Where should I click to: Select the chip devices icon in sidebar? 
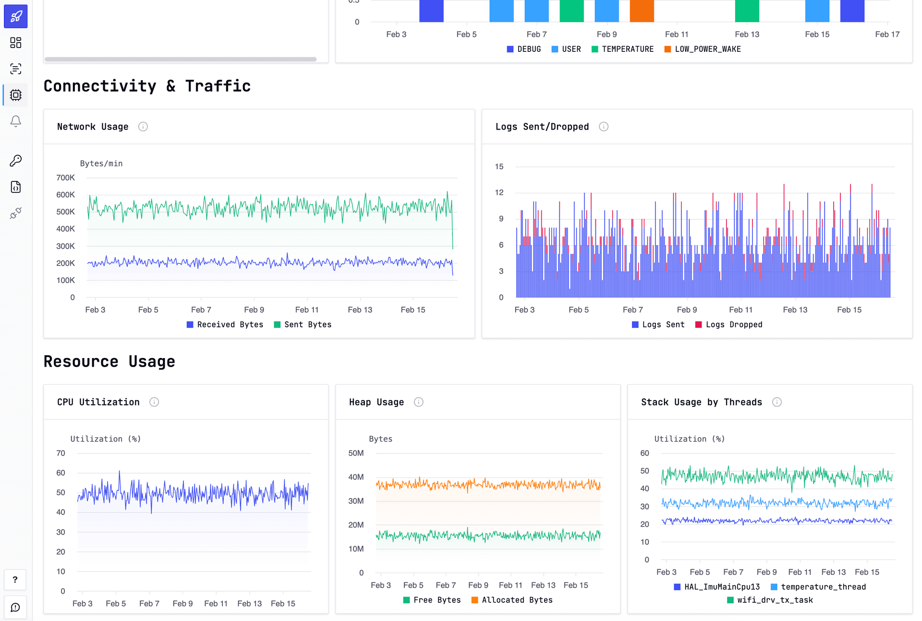[16, 95]
